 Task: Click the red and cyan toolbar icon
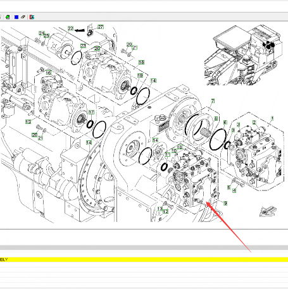click(x=32, y=17)
